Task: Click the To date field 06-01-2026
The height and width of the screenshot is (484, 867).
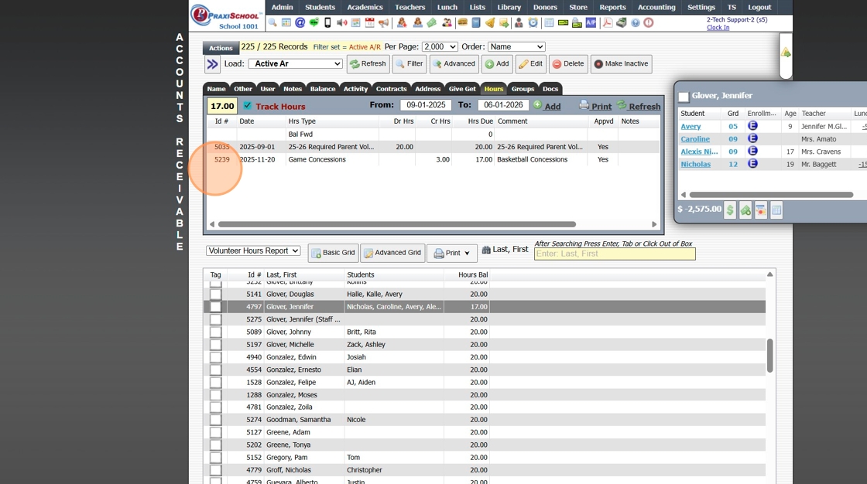Action: coord(502,105)
